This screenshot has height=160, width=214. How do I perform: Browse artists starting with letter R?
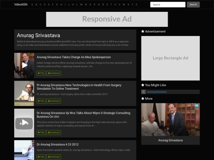[x=103, y=5]
